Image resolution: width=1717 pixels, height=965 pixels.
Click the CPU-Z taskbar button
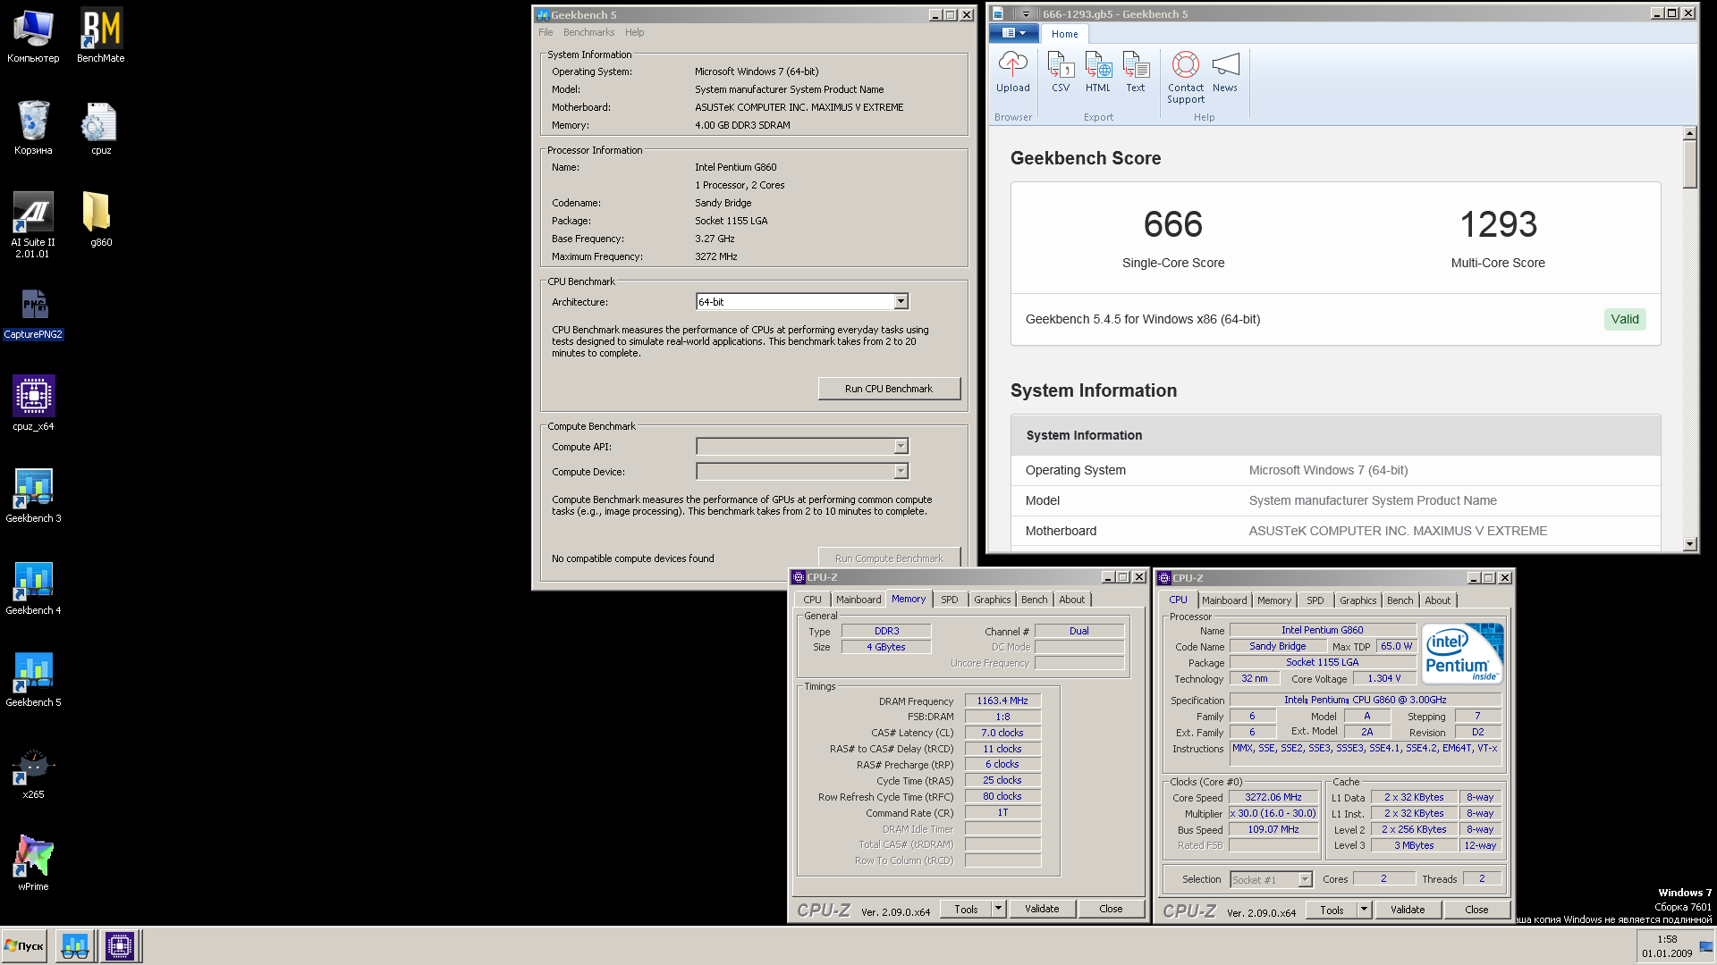click(120, 946)
